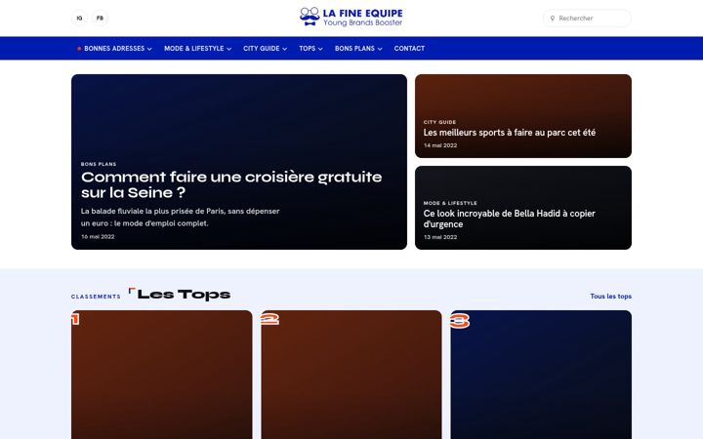
Task: Click the BONS PLANS label on the Seine cruise card
Action: click(99, 164)
